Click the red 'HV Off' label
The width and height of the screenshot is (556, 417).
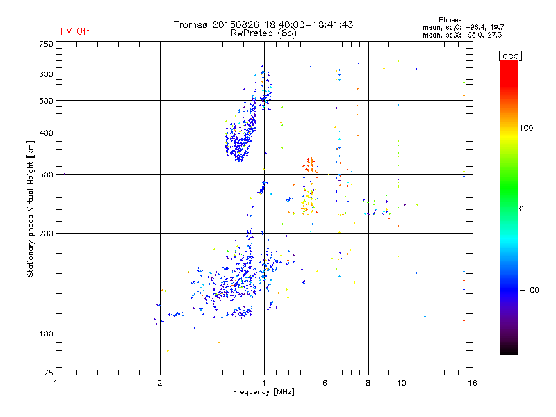pos(75,31)
